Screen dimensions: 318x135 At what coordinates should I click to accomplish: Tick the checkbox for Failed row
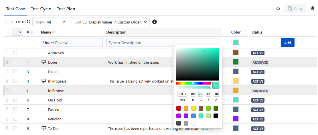point(15,71)
